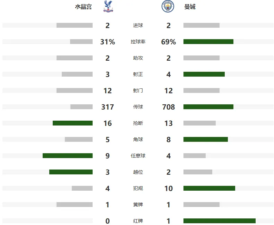Open the 水晶宫 team name link
Image resolution: width=274 pixels, height=225 pixels.
83,7
